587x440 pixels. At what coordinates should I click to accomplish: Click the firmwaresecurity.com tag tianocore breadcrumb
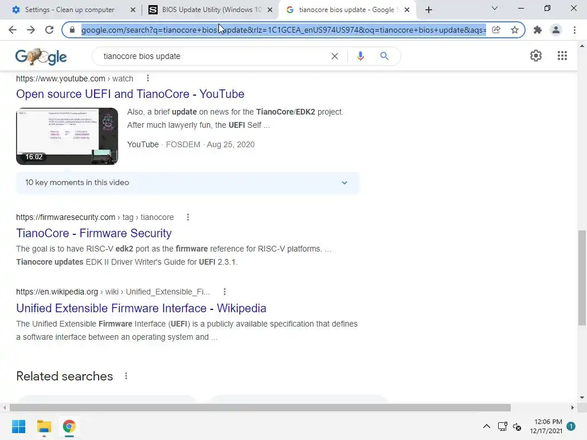point(95,217)
